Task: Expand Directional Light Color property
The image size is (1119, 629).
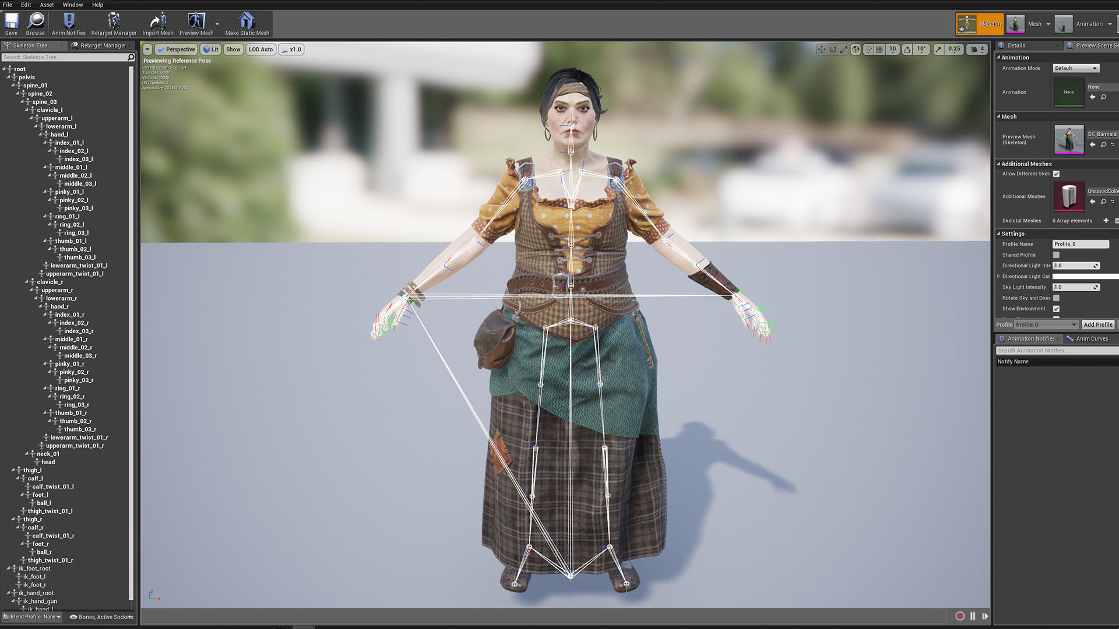Action: click(998, 277)
